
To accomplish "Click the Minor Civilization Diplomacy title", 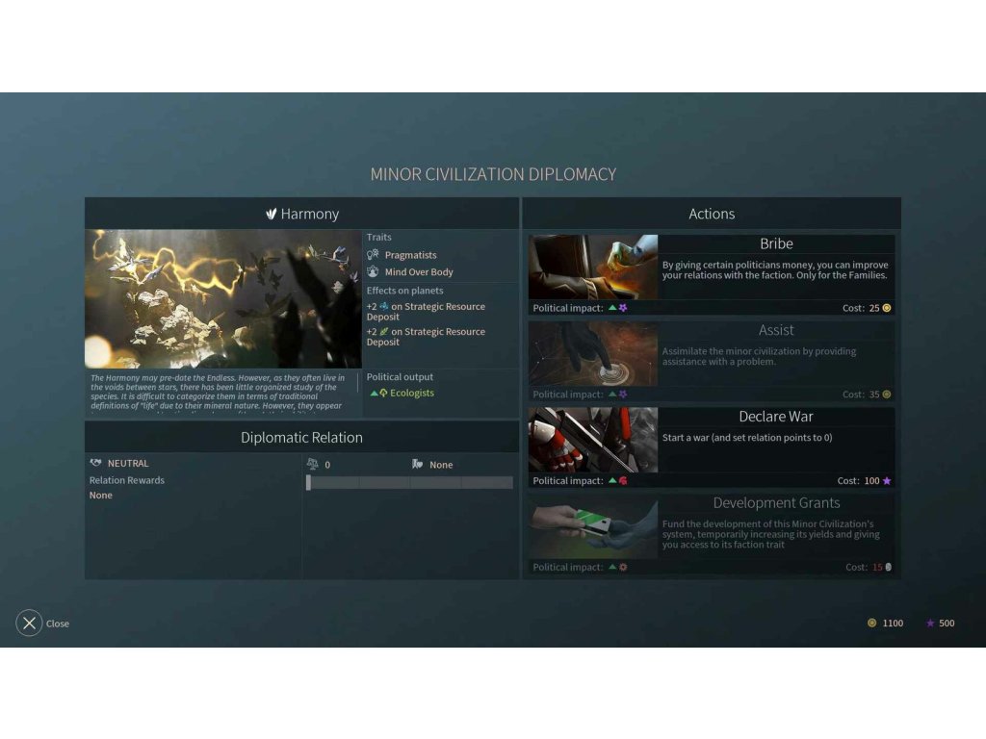I will pyautogui.click(x=493, y=174).
